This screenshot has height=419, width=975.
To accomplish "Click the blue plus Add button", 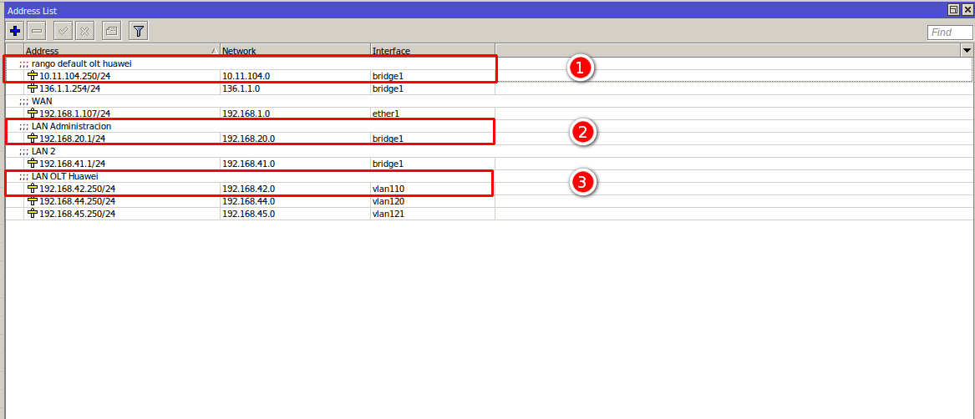I will pyautogui.click(x=15, y=31).
